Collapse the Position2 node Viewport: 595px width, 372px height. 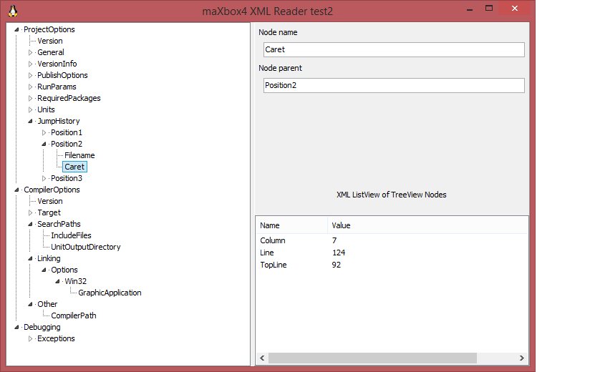pos(44,144)
